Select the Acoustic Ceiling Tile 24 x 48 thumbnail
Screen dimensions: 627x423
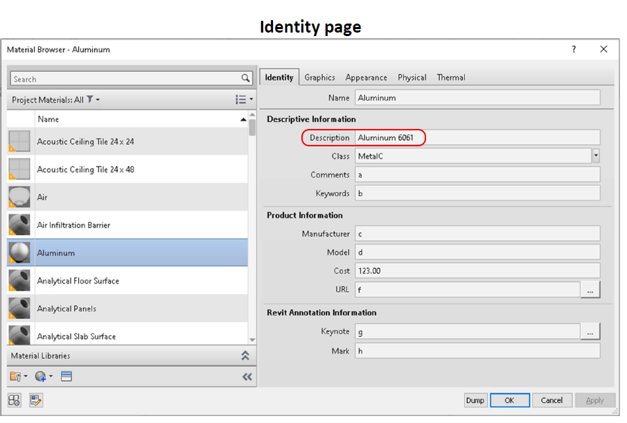(x=19, y=169)
